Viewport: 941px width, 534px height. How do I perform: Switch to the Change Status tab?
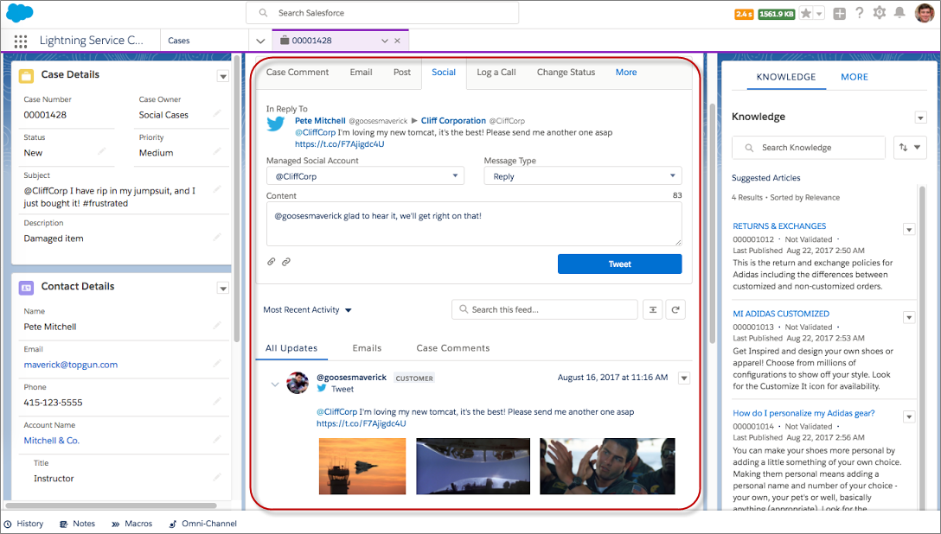coord(566,72)
